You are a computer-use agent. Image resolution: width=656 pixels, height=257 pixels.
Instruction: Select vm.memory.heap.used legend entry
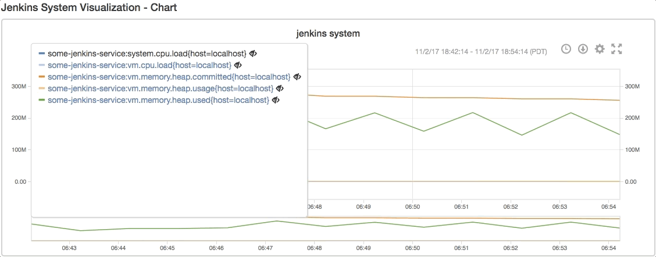pyautogui.click(x=158, y=101)
